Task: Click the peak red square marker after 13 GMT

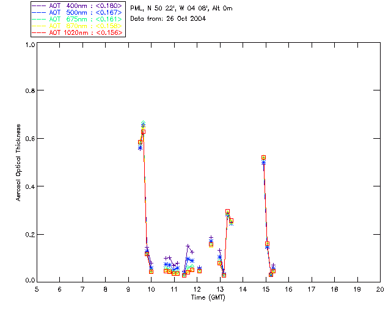Action: (x=227, y=212)
